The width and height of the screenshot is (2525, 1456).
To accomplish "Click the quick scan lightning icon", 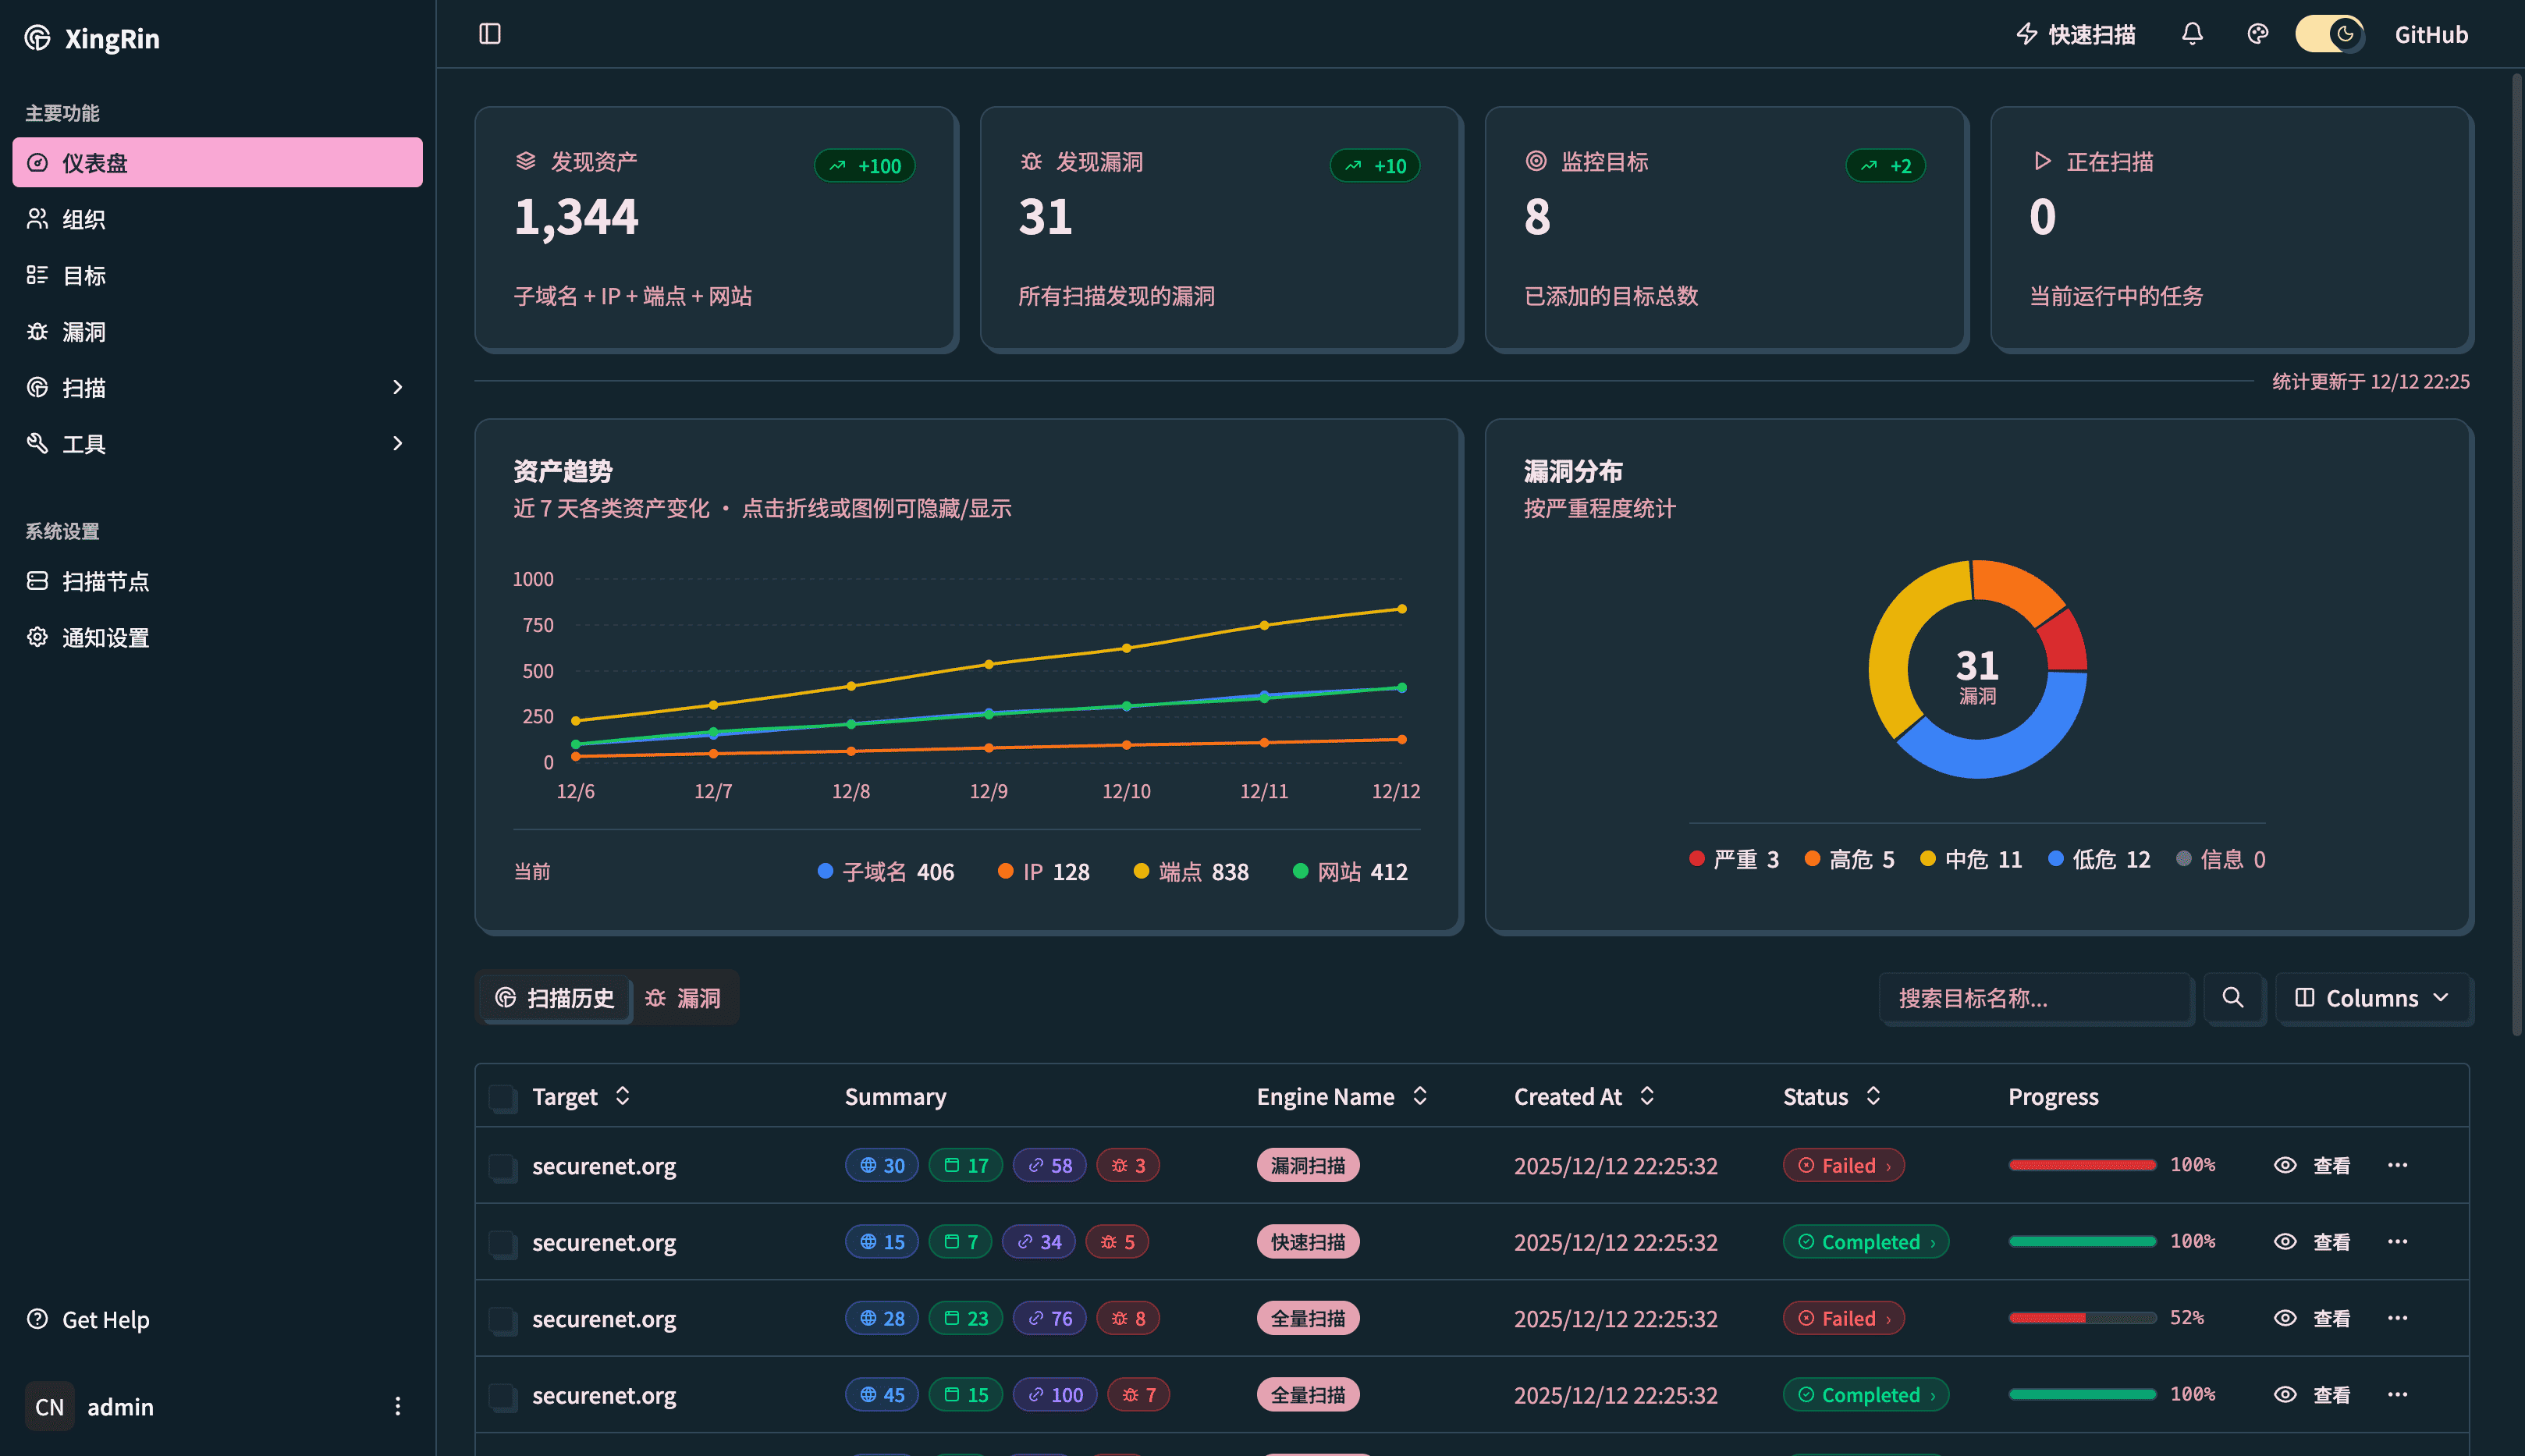I will point(2027,34).
